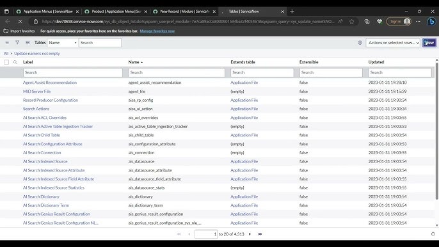Stop page loading in browser toolbar
439x247 pixels.
[20, 21]
